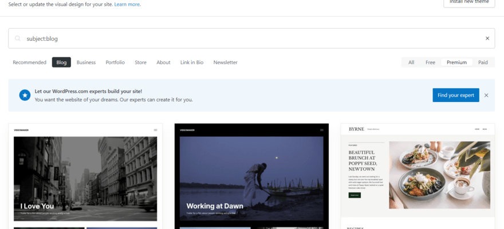
Task: Click the search magnifier icon
Action: point(18,38)
